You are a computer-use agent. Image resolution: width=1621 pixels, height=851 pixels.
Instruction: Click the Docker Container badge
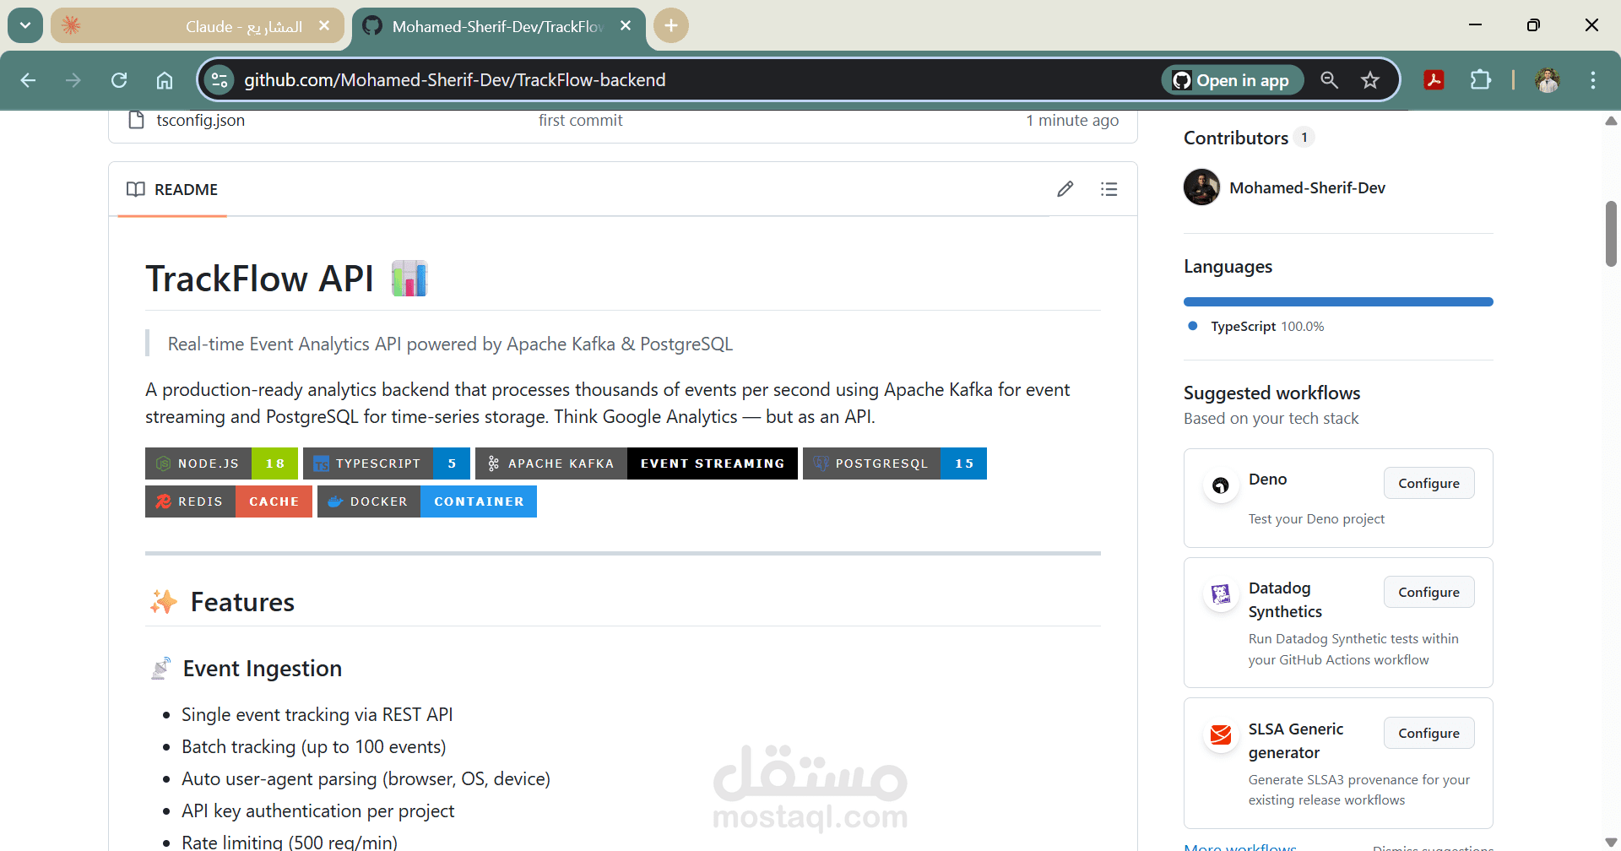[427, 501]
